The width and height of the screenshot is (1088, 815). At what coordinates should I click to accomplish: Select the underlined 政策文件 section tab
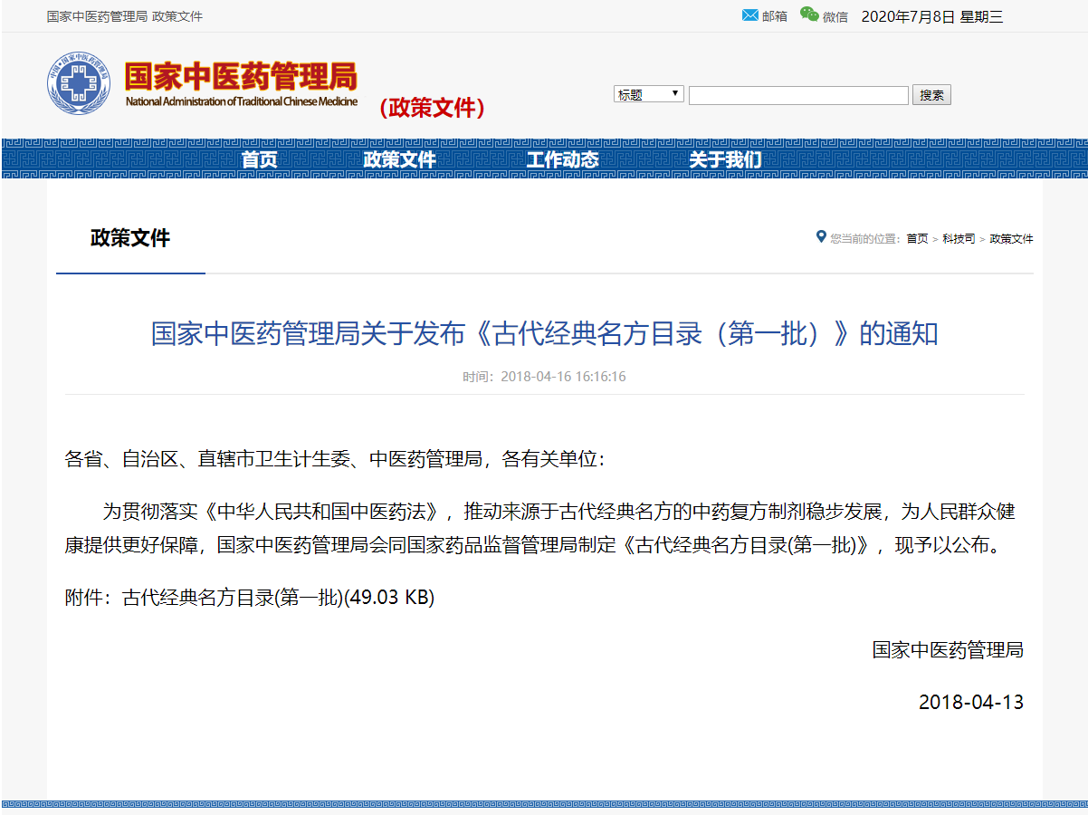pos(130,238)
